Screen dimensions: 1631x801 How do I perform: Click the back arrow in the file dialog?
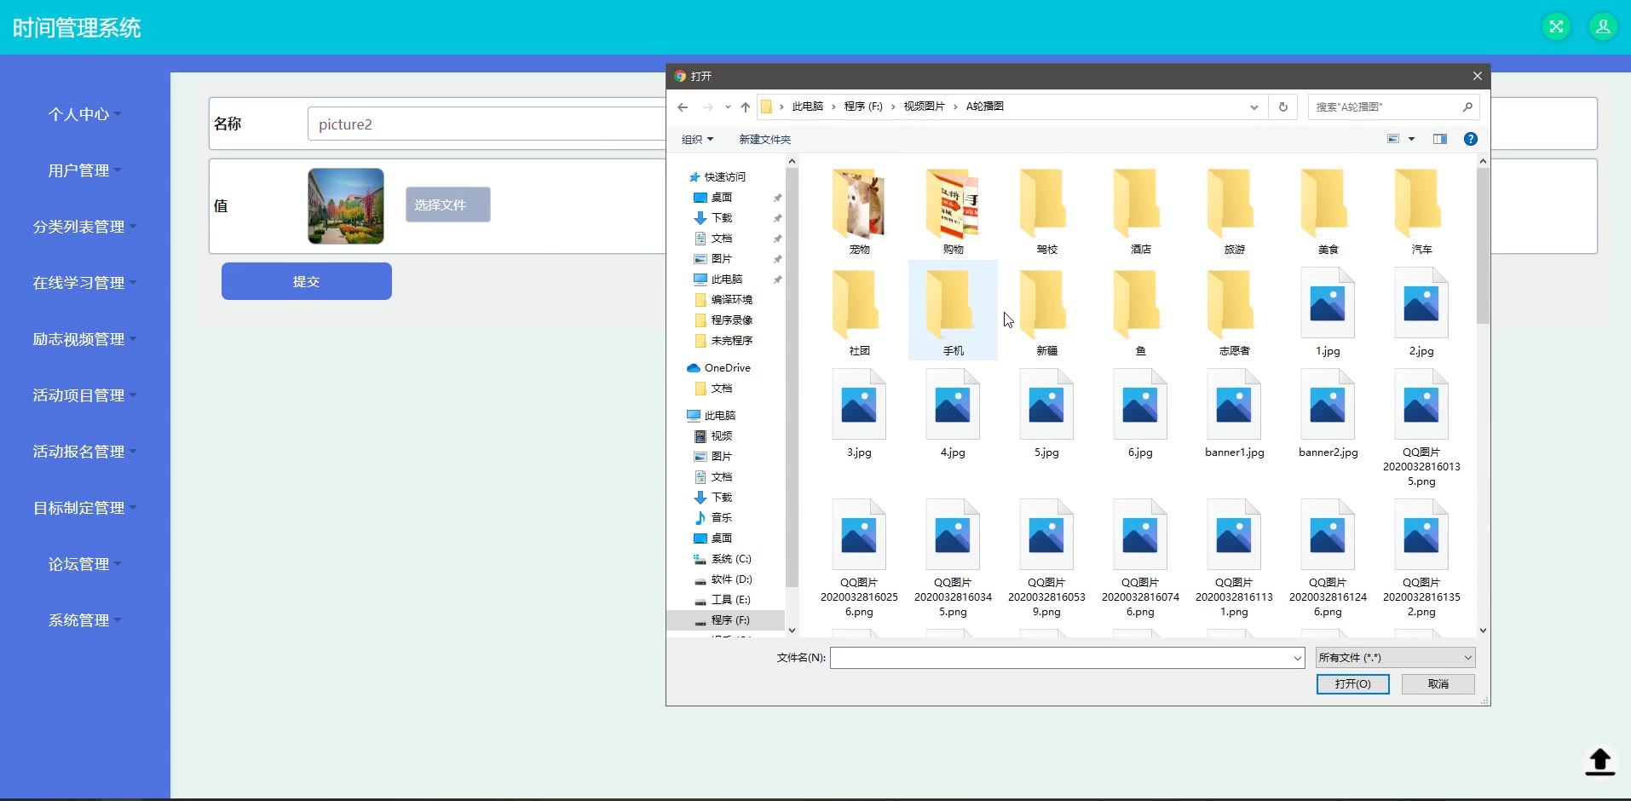click(x=683, y=107)
